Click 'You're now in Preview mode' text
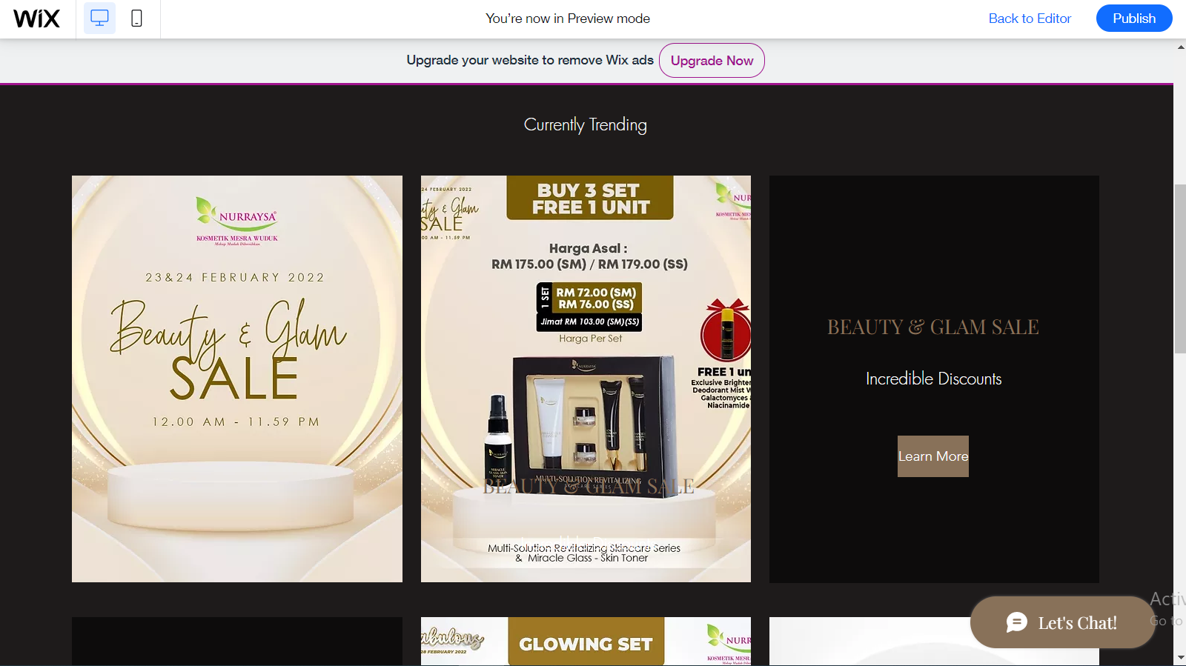The width and height of the screenshot is (1186, 666). (568, 19)
